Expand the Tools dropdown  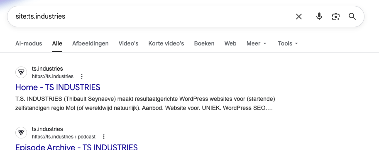pos(288,43)
